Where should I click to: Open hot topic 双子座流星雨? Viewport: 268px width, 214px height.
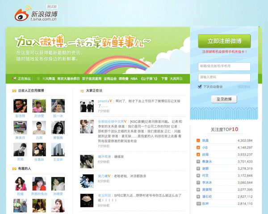92,79
